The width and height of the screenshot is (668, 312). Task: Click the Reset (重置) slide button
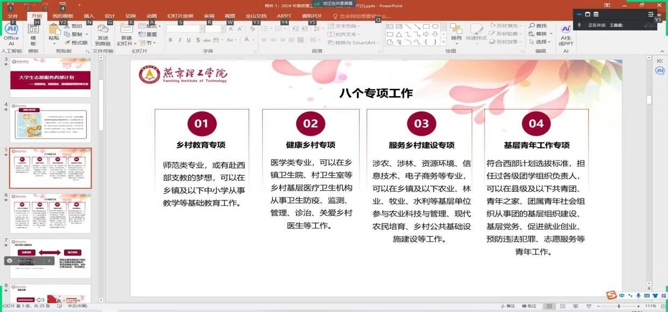151,34
